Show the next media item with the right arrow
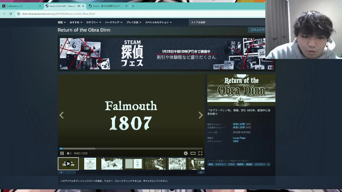 pos(201,115)
